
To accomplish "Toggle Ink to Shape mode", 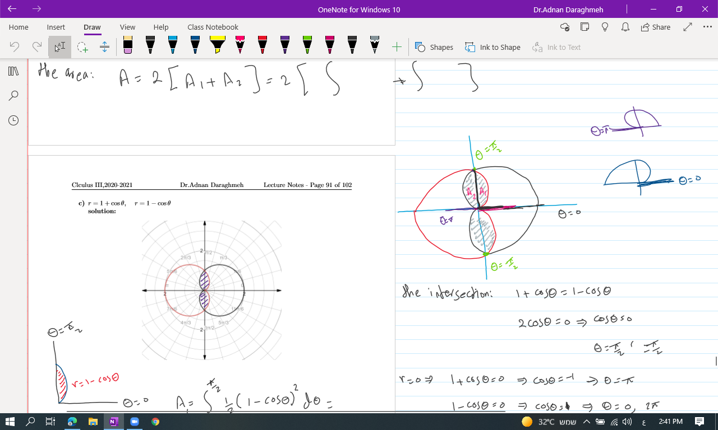I will click(x=493, y=47).
